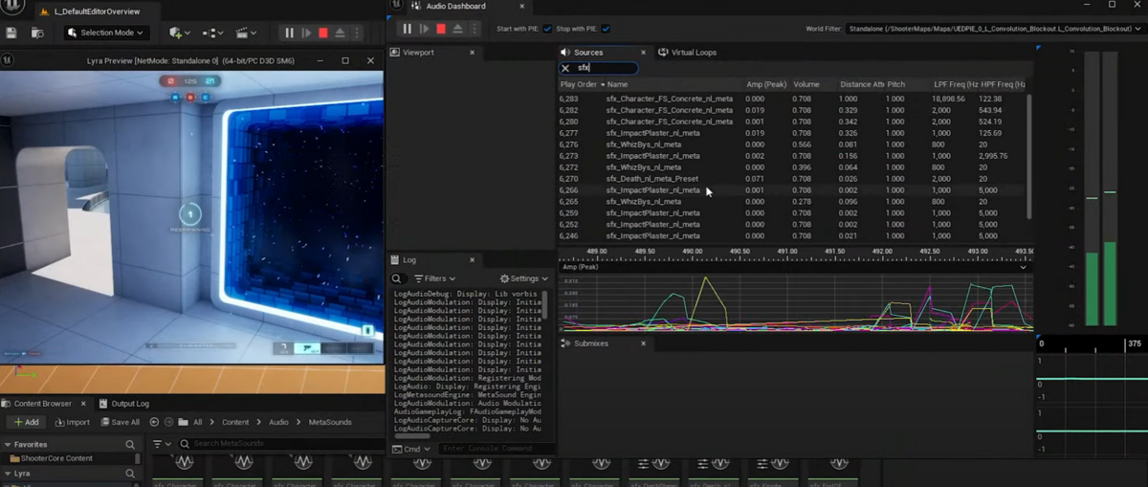
Task: Toggle Stop with PIE checkbox
Action: [607, 29]
